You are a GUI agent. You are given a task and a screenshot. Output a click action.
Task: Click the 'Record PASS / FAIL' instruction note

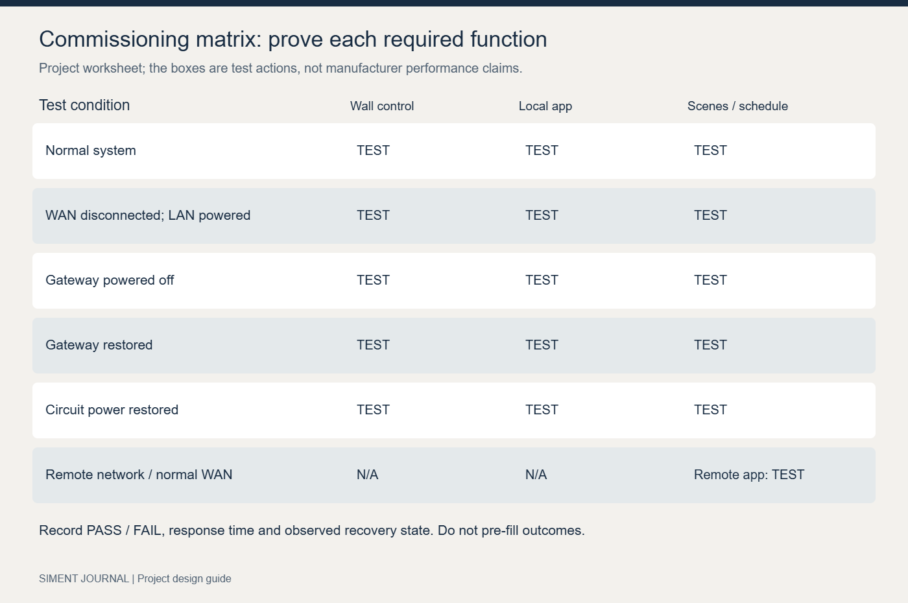point(312,530)
